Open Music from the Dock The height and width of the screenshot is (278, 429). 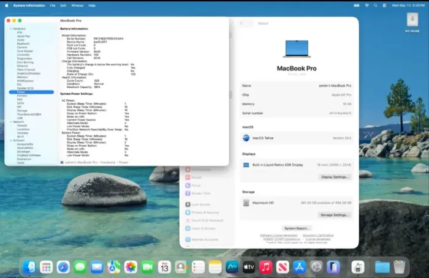tap(265, 267)
